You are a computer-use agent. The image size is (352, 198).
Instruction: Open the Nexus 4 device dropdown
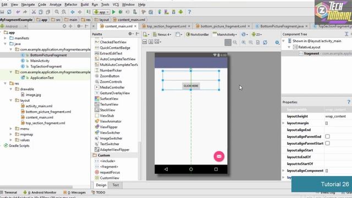pyautogui.click(x=162, y=34)
